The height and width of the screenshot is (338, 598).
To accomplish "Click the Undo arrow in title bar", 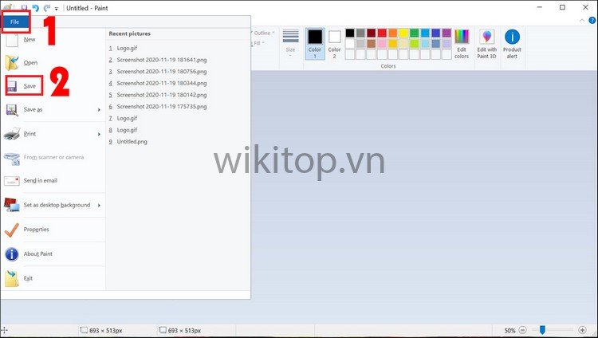I will point(36,7).
